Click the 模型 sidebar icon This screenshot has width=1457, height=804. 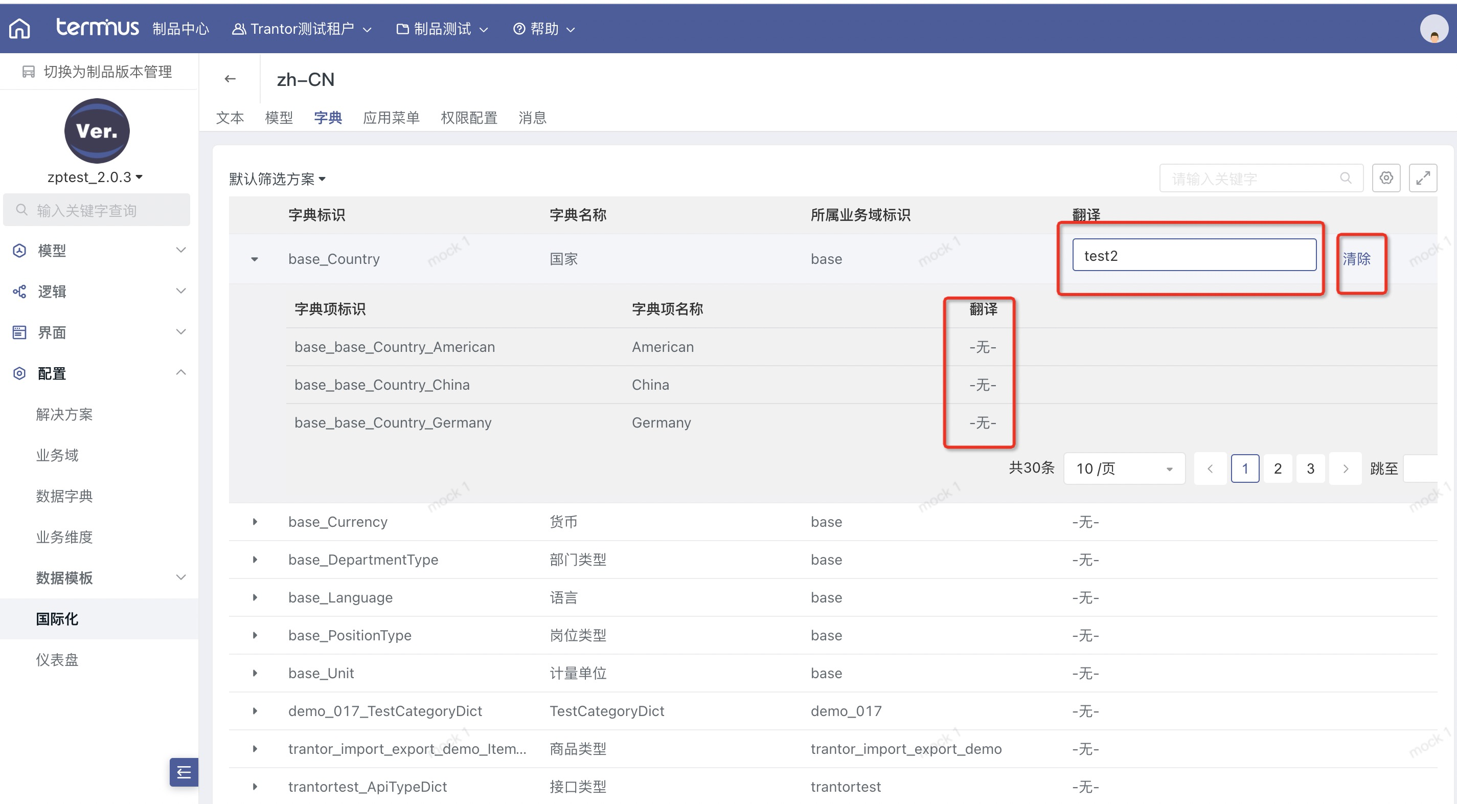coord(19,250)
